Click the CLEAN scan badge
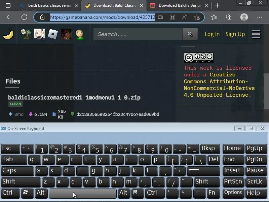The width and height of the screenshot is (269, 202). pos(15,104)
